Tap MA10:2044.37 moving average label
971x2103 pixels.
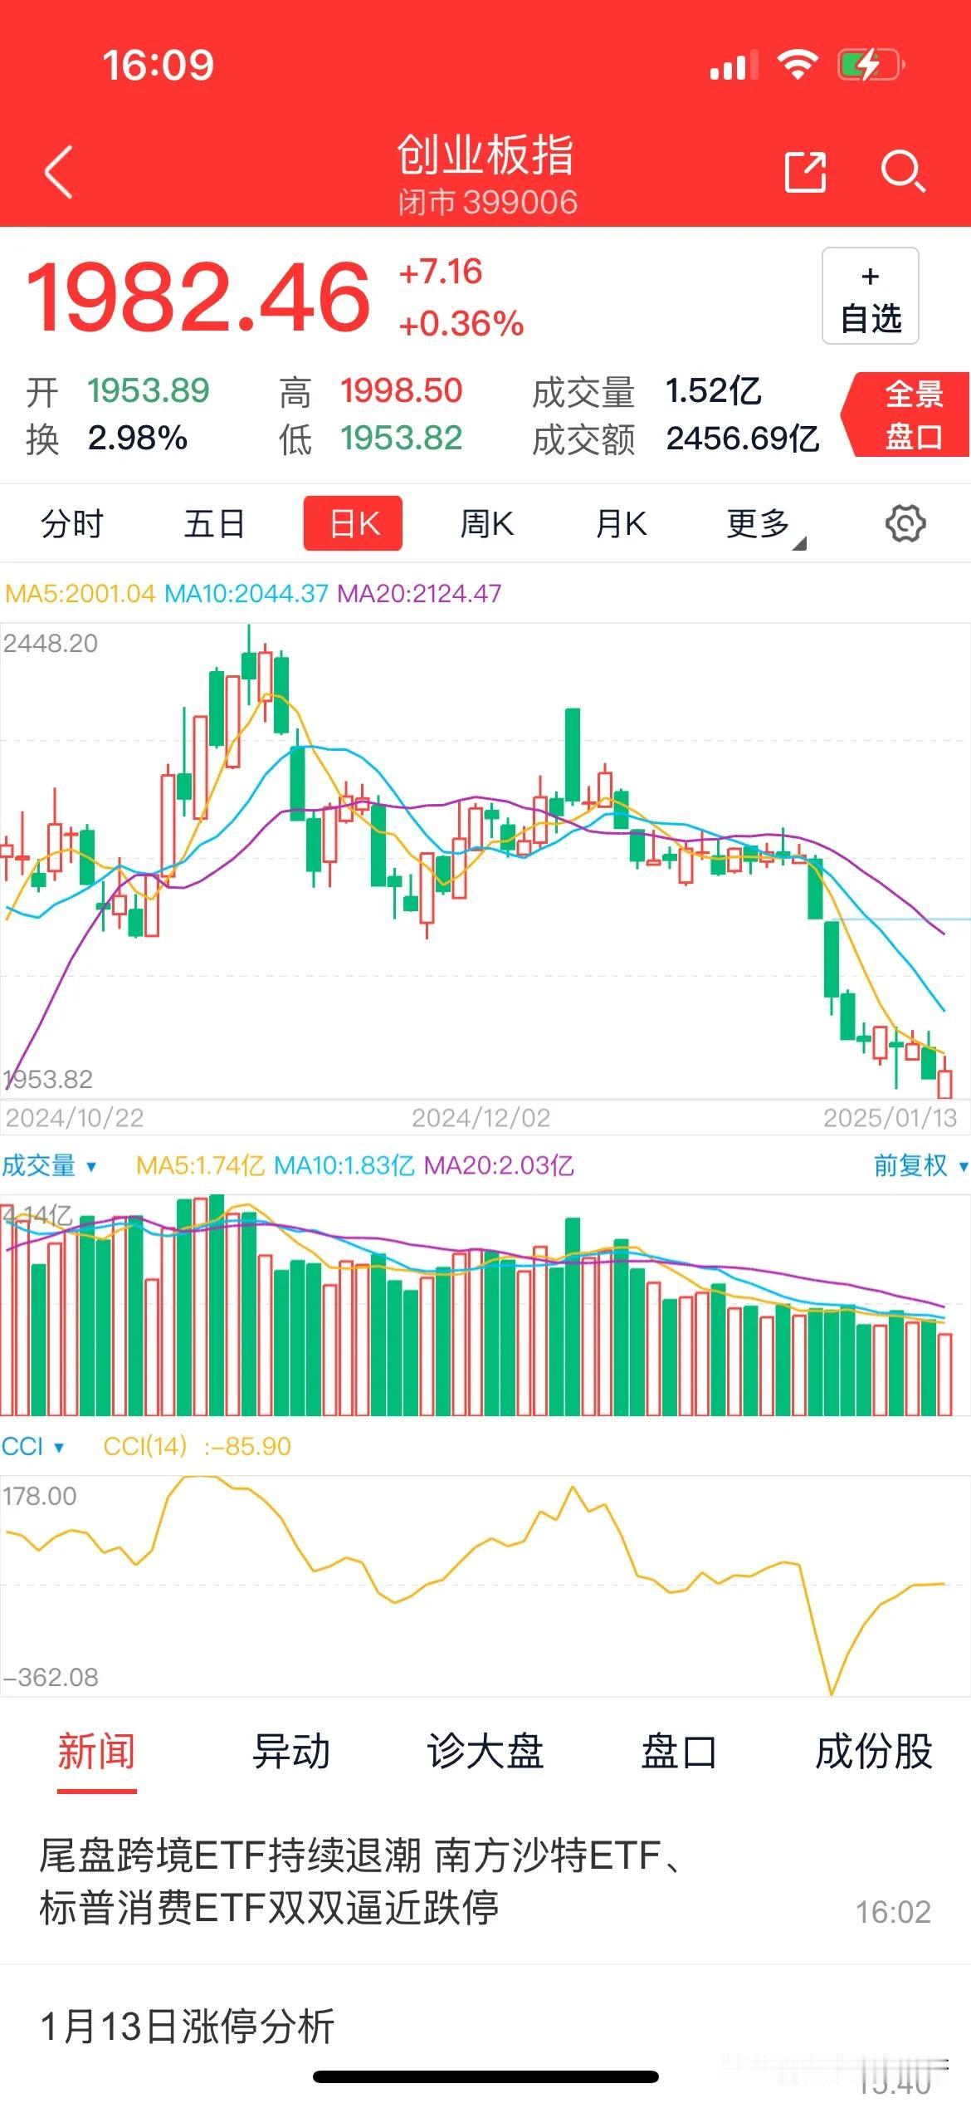tap(246, 593)
